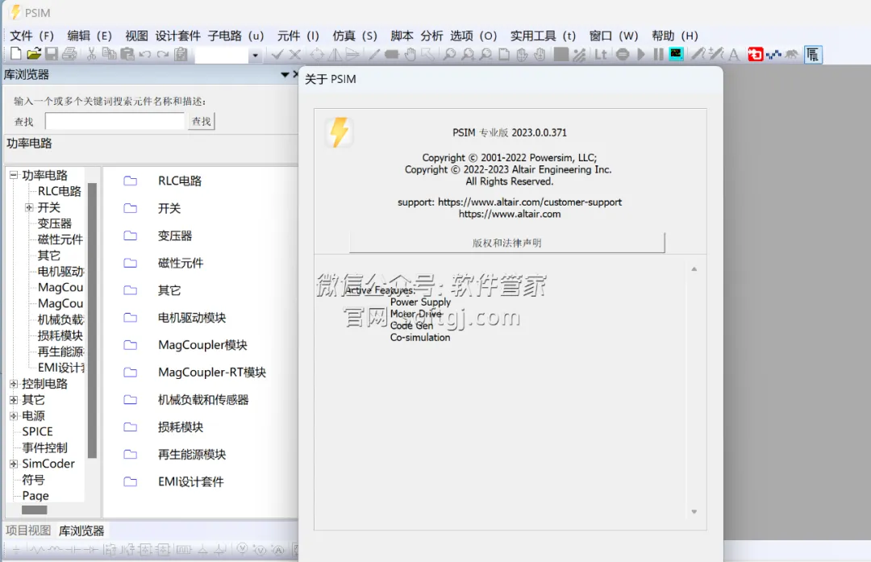Screen dimensions: 871x562
Task: Print using the printer toolbar icon
Action: pos(69,54)
